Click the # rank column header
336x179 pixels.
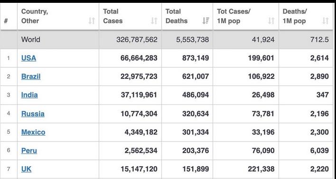pyautogui.click(x=6, y=21)
